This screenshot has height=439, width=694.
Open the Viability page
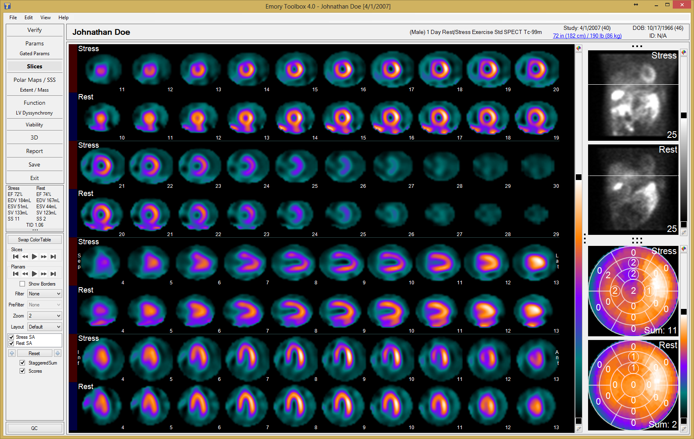[x=35, y=125]
